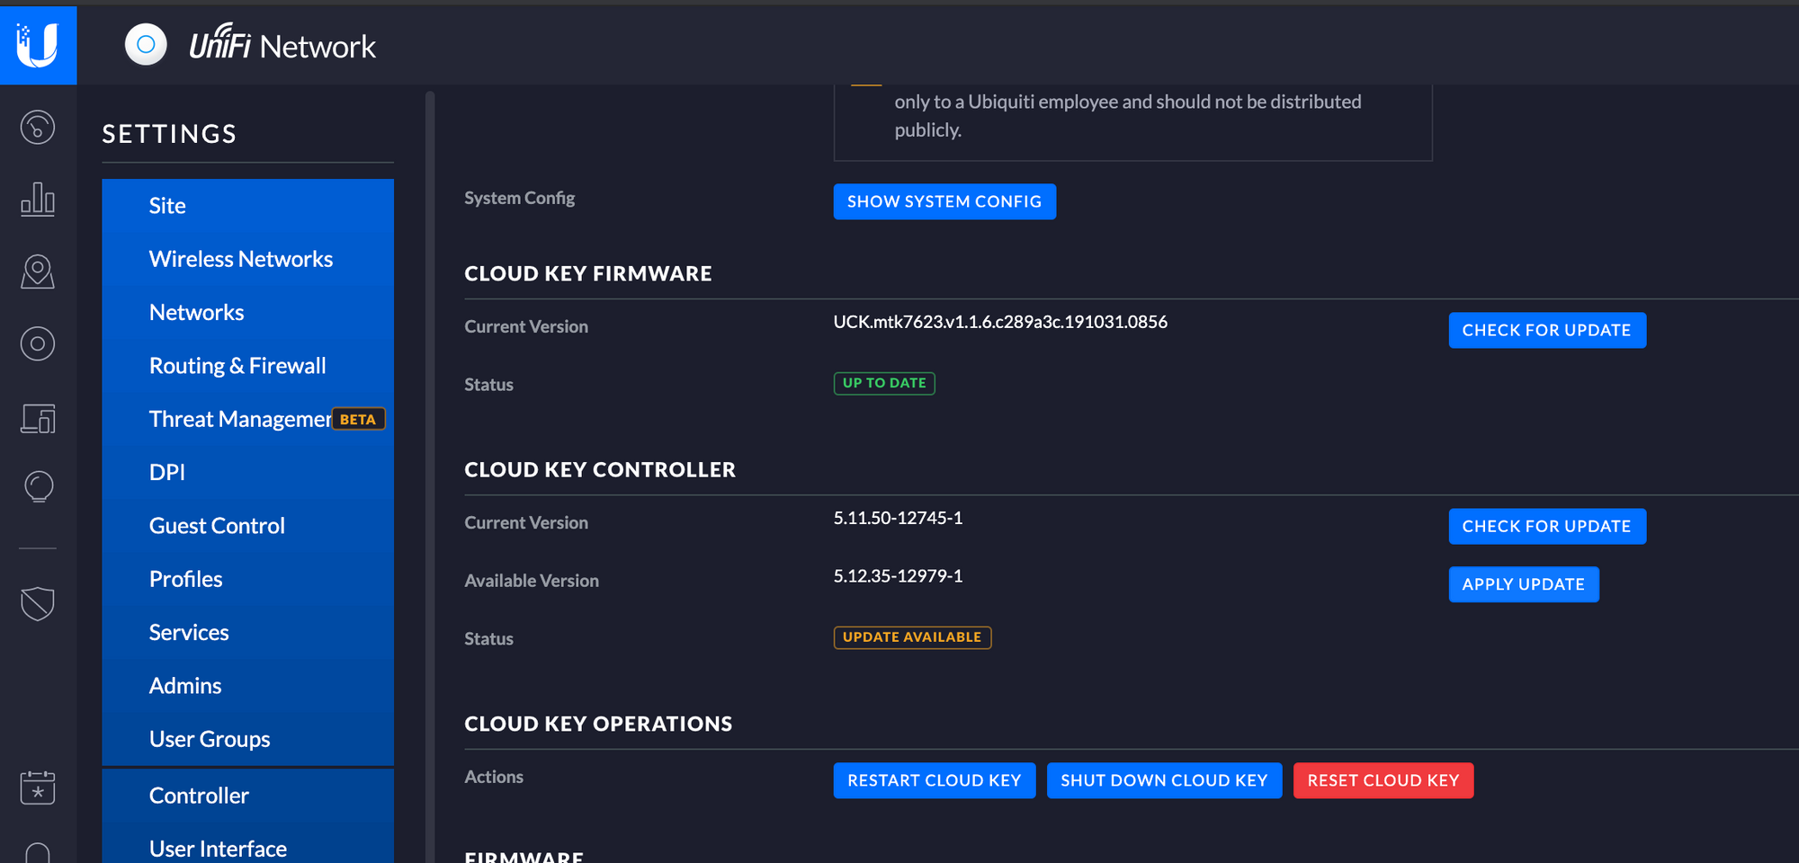Open Guest Control settings section
The width and height of the screenshot is (1799, 863).
217,526
